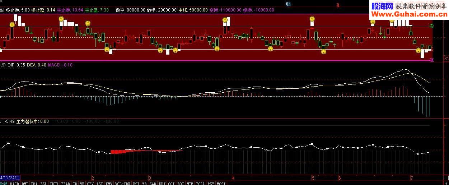Click the 多止损: 5.83 value
The image size is (449, 185).
point(18,10)
